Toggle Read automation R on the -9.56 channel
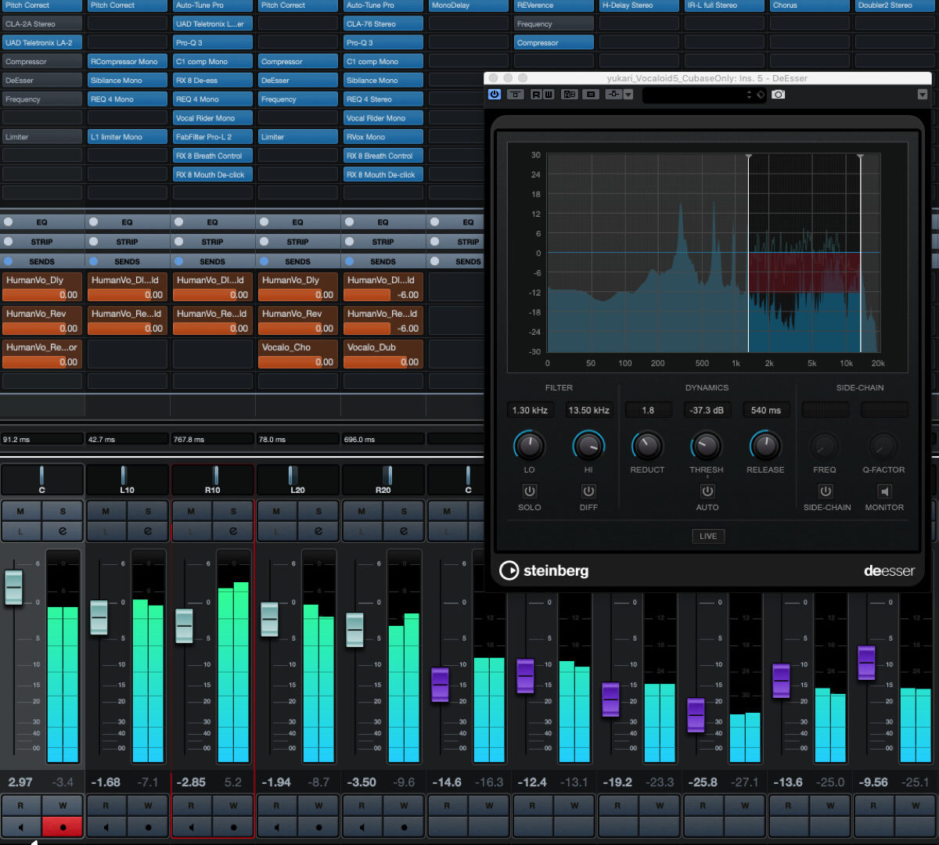 tap(873, 805)
